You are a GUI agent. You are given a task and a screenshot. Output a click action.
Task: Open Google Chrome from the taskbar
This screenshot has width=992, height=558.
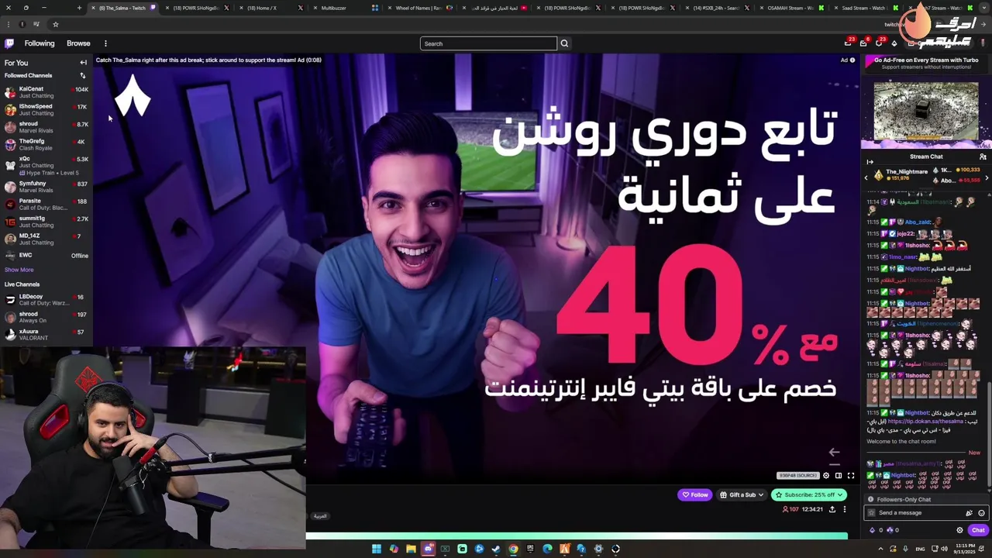[x=513, y=549]
